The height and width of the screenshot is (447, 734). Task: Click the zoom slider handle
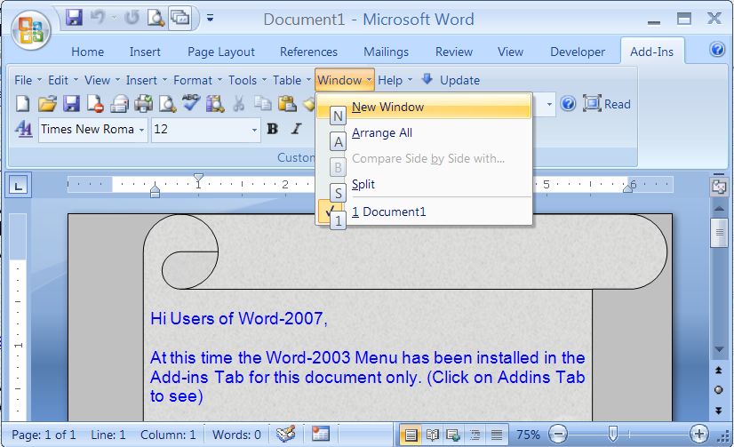click(613, 434)
